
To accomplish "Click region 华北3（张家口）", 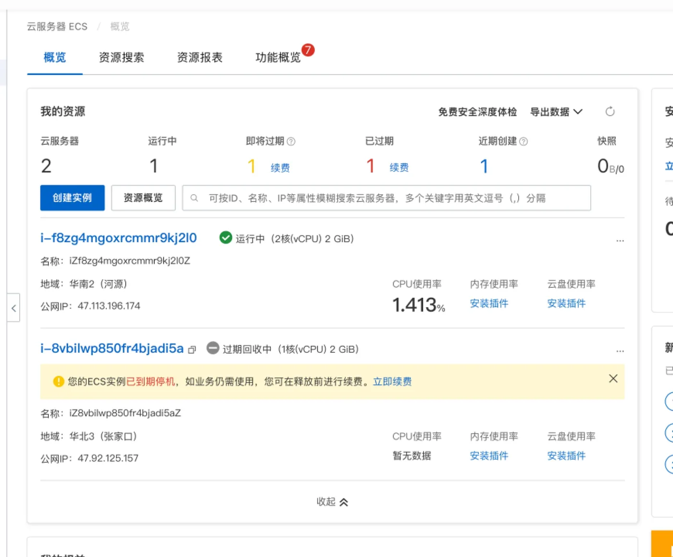I will pyautogui.click(x=103, y=436).
